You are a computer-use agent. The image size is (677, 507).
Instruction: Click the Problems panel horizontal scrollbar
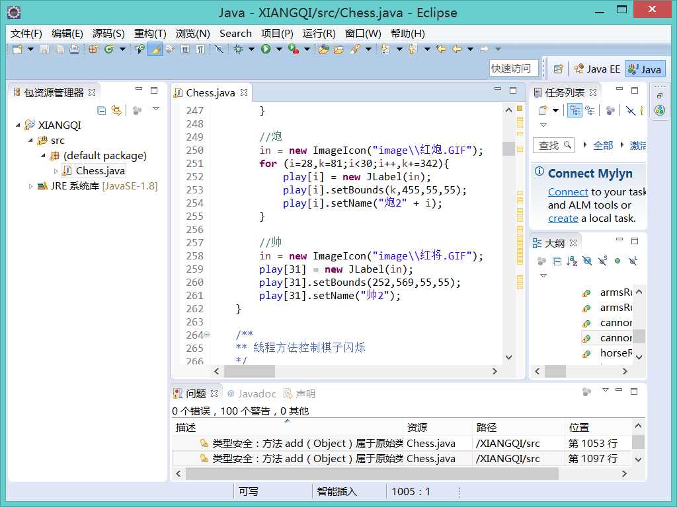click(372, 473)
